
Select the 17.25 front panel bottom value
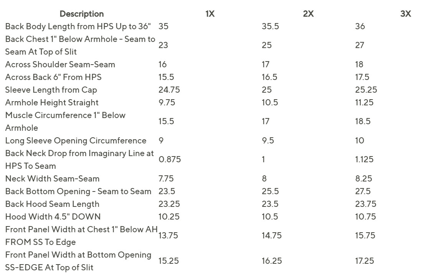[364, 261]
